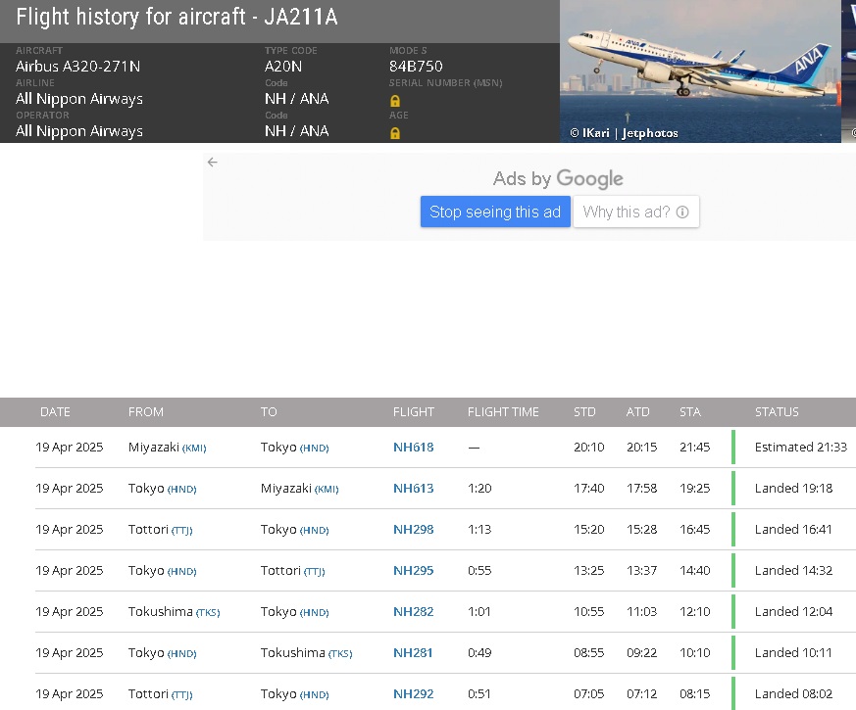
Task: Click the STA column header
Action: tap(690, 412)
